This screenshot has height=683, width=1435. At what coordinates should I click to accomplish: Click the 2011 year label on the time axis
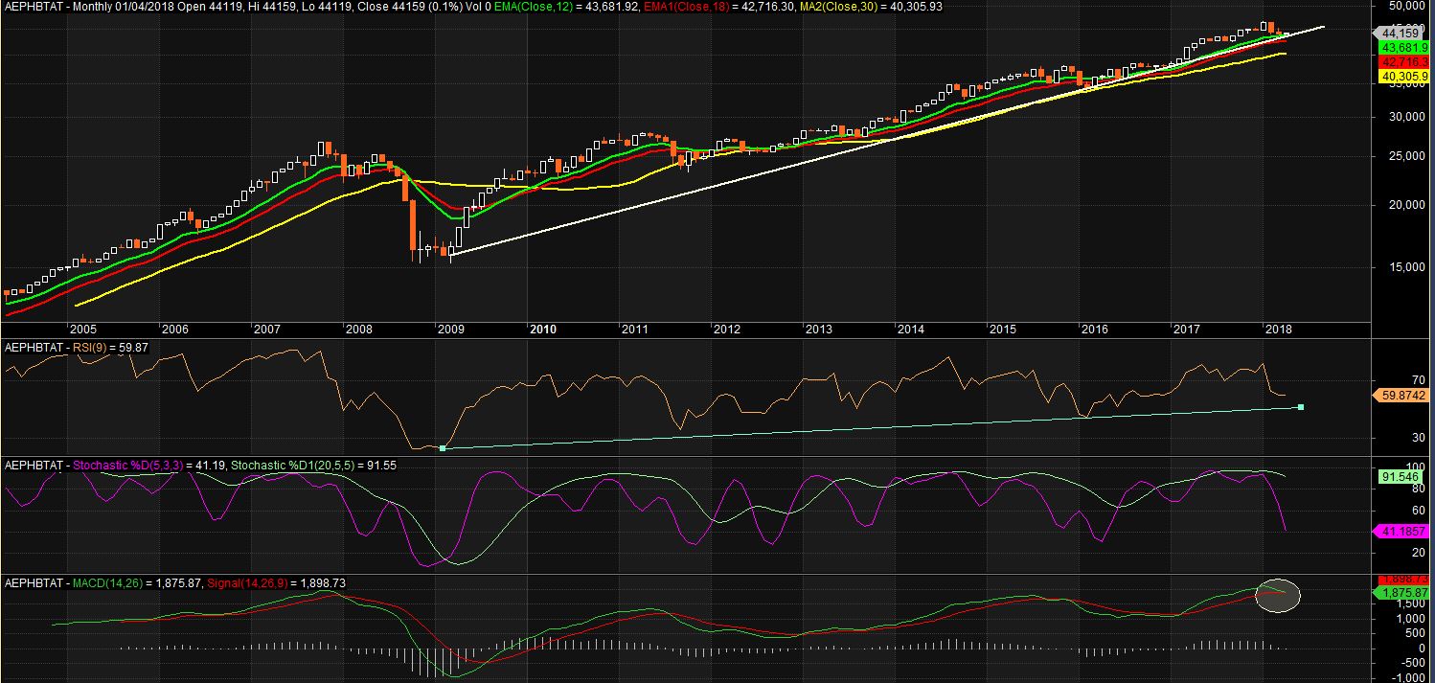[x=635, y=329]
